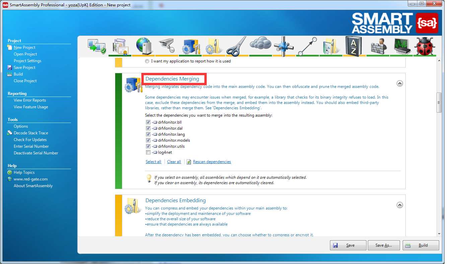Click the Save As... button

(384, 245)
